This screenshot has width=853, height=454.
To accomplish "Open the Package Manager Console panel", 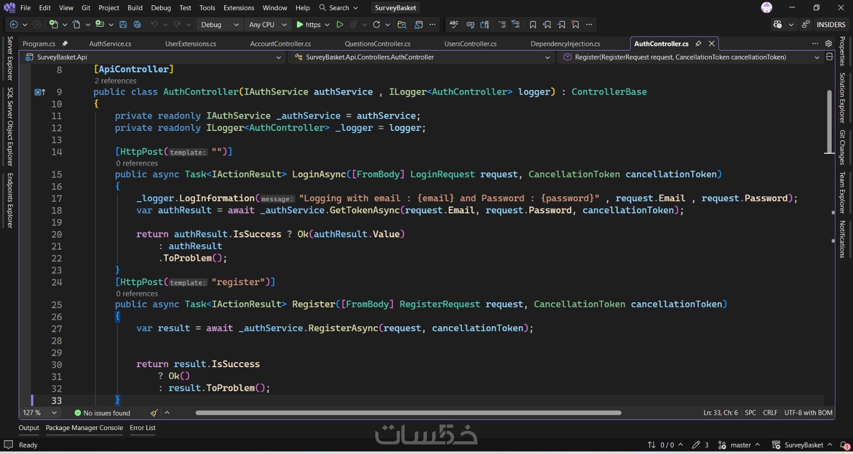I will pyautogui.click(x=84, y=428).
